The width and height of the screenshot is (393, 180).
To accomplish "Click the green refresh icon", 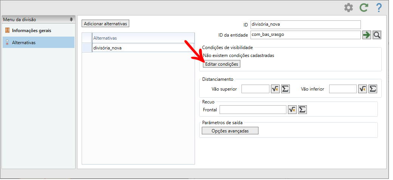I will (364, 8).
